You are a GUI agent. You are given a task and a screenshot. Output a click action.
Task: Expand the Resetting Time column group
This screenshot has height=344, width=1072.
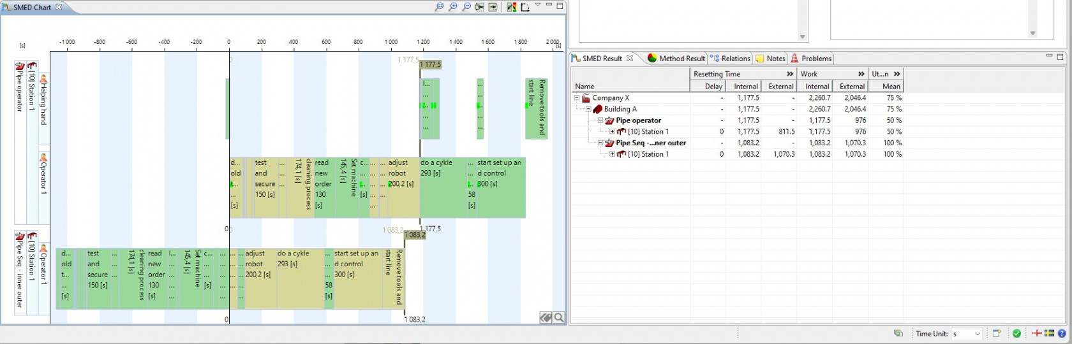(790, 74)
